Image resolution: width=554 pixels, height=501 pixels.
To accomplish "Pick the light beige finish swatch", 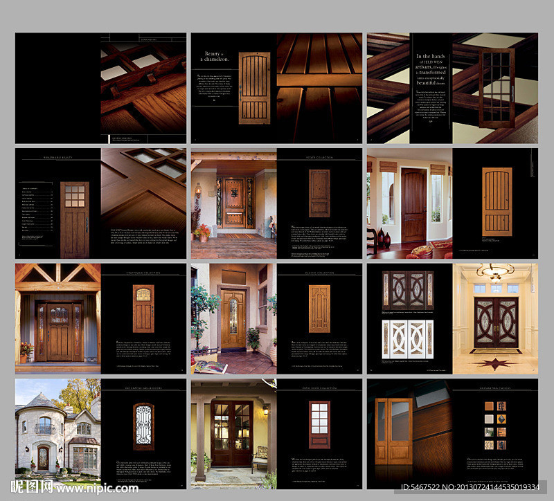I will coord(489,419).
